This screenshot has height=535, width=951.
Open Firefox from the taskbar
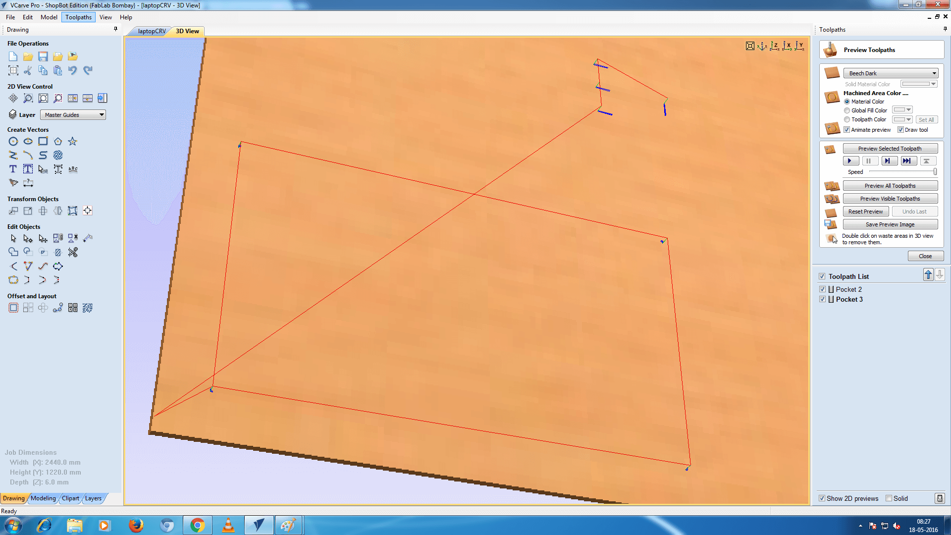(x=136, y=525)
